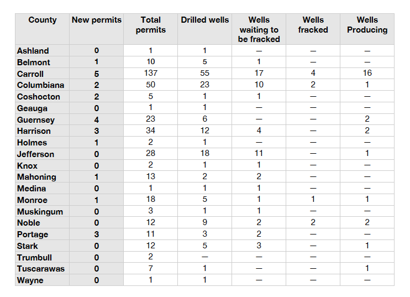Viewport: 410px width, 297px height.
Task: Click Noble's wells producing cell
Action: 367,222
